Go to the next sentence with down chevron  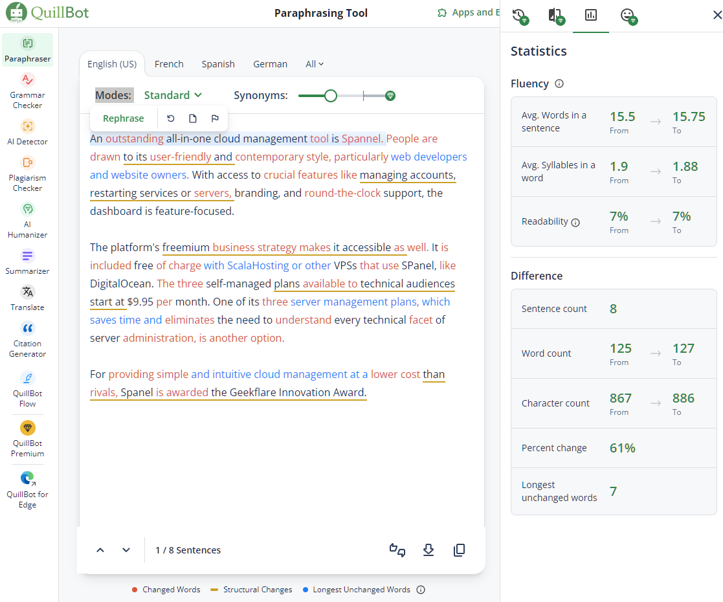[x=126, y=550]
